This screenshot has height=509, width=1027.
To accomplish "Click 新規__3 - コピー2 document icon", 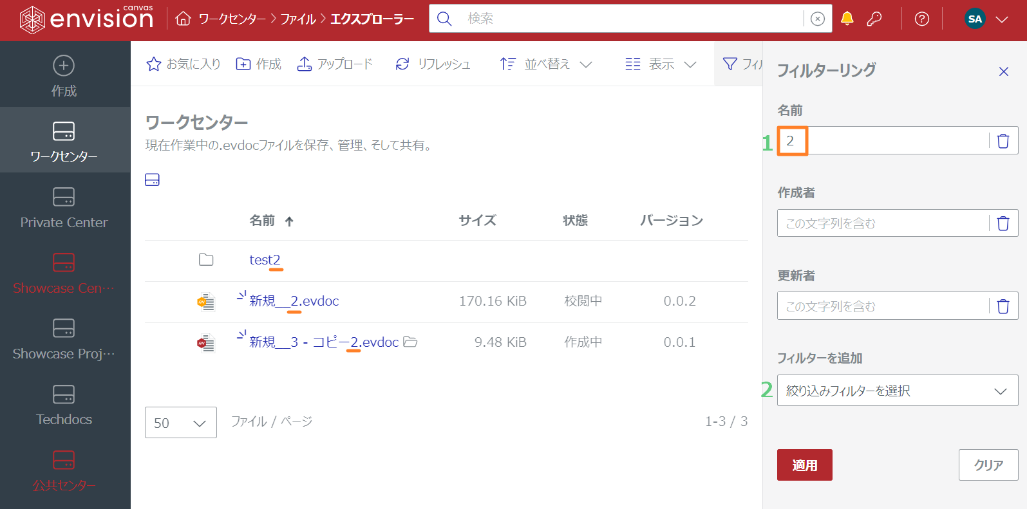I will pyautogui.click(x=205, y=343).
